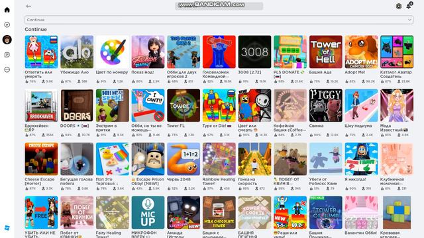Open the Milk Chocolate Tower thumbnail
The image size is (424, 238).
coord(219,212)
